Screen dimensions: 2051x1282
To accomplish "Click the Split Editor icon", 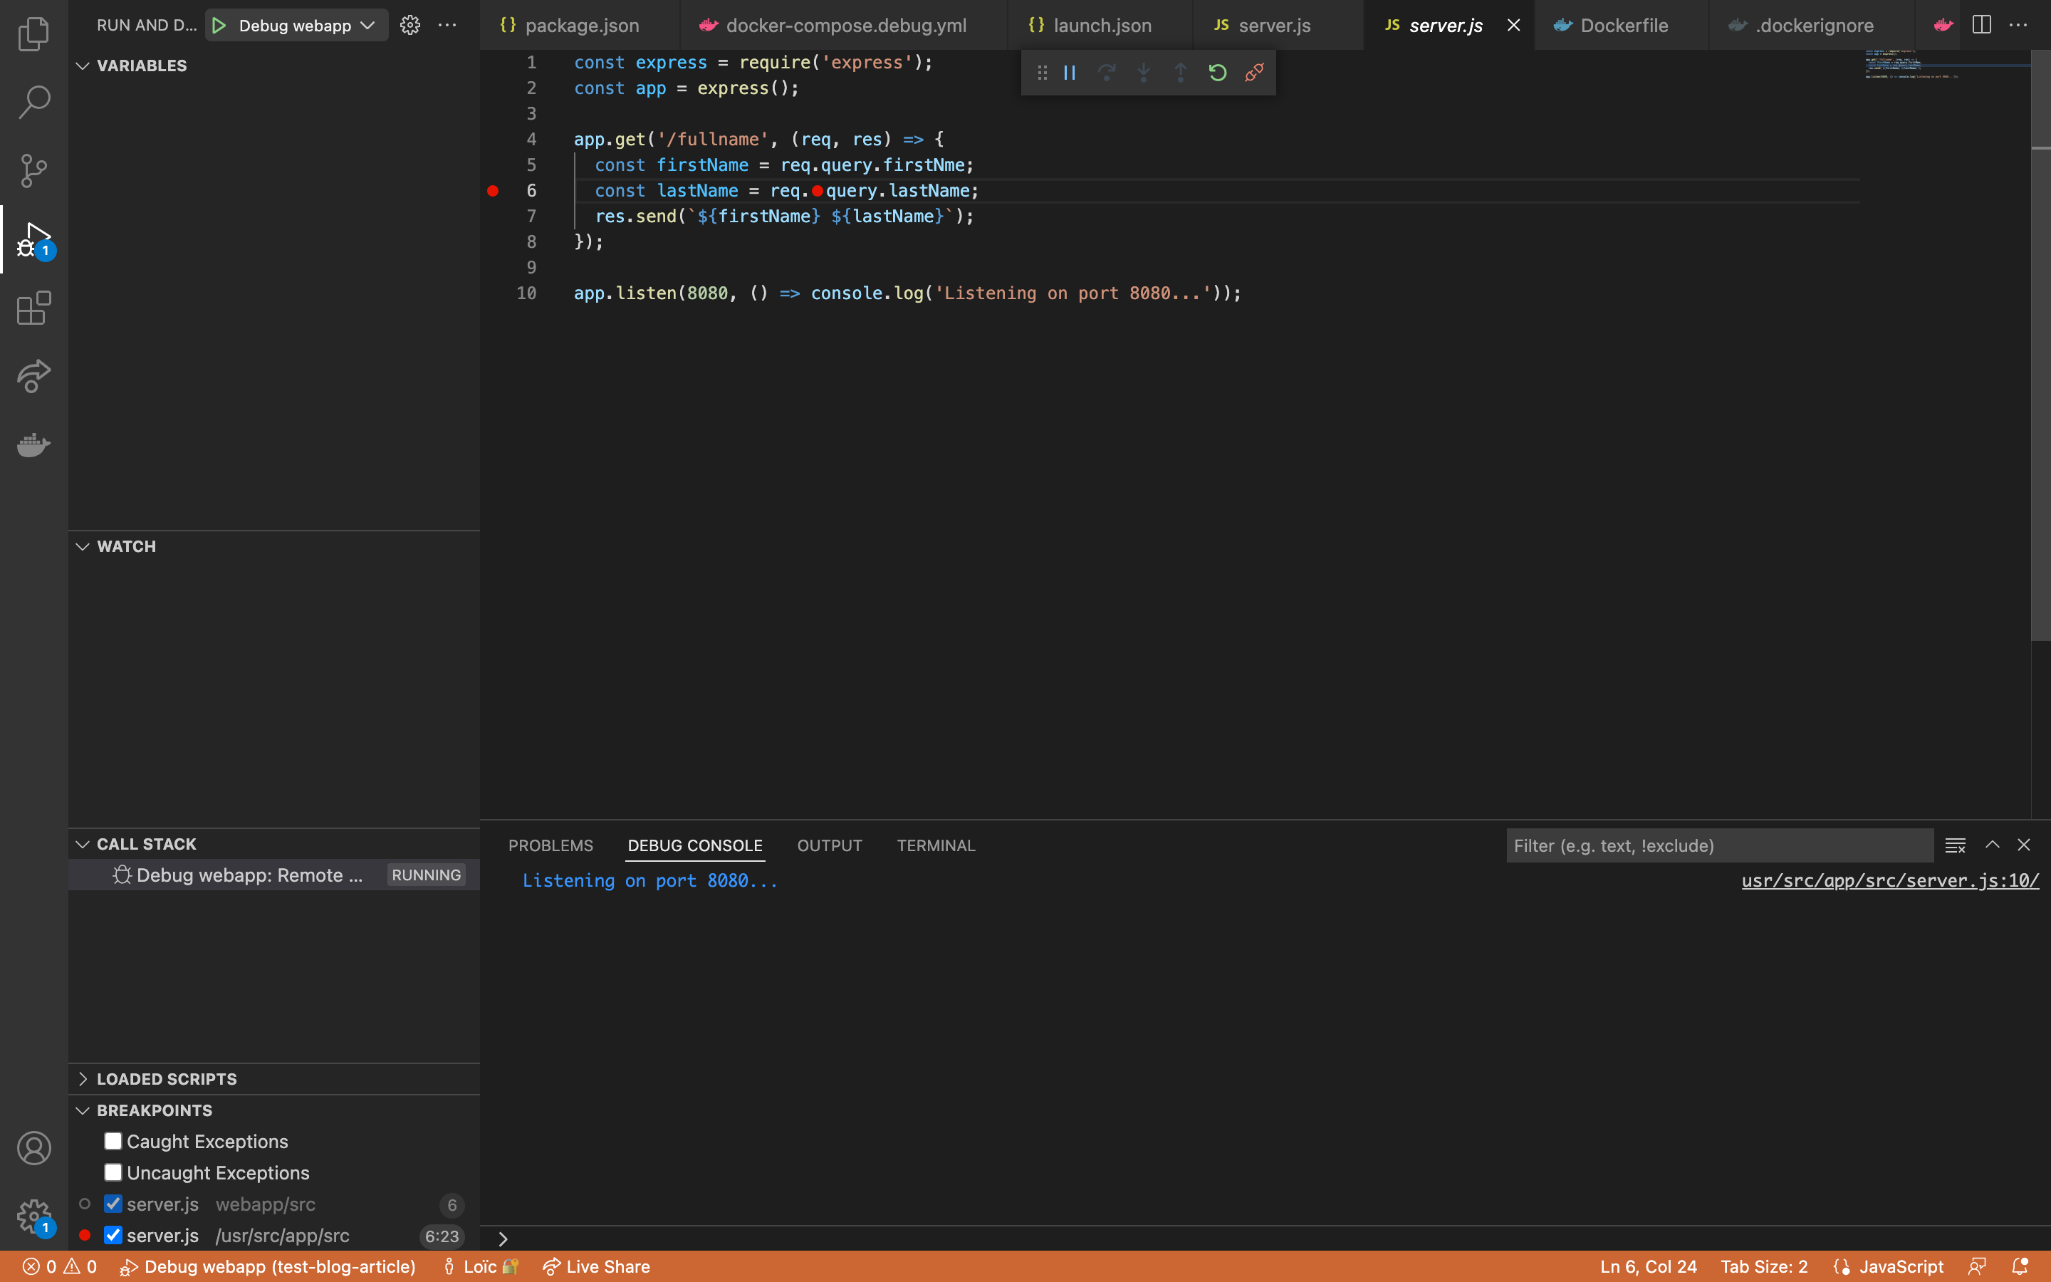I will point(1981,25).
